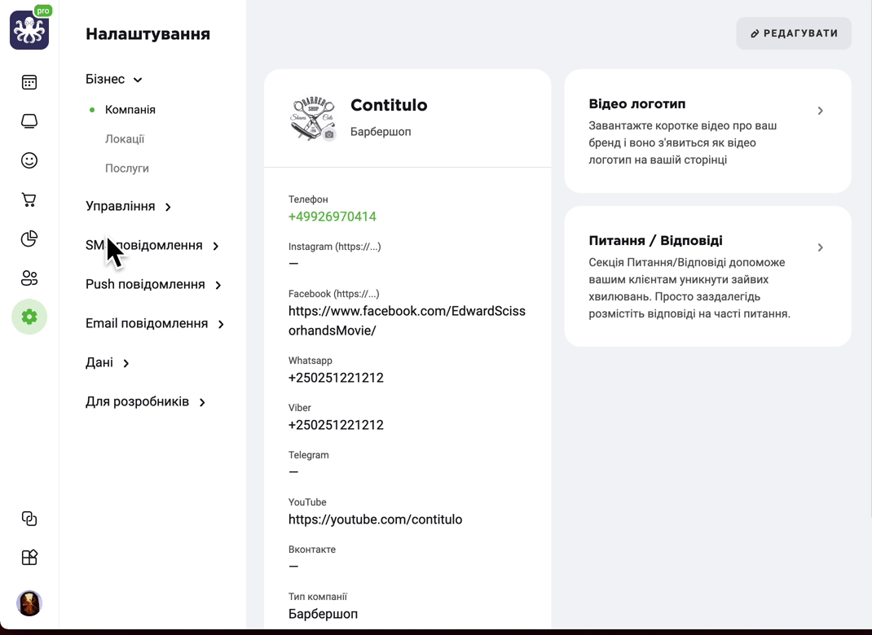Open Послуги settings item
The height and width of the screenshot is (635, 872).
(x=127, y=169)
